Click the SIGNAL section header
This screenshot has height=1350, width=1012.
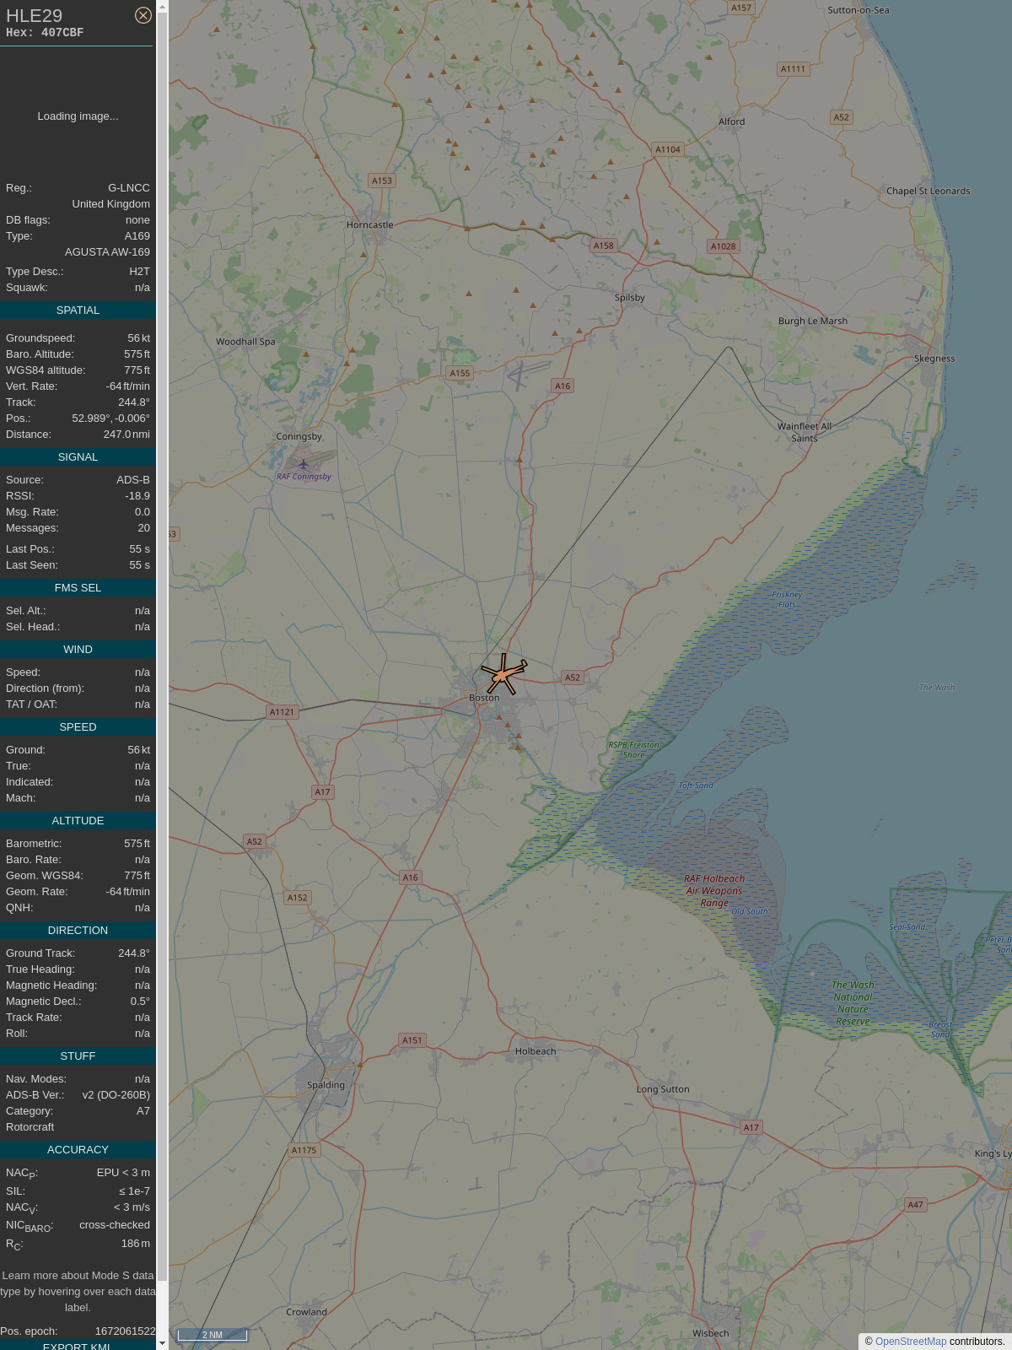pyautogui.click(x=78, y=457)
